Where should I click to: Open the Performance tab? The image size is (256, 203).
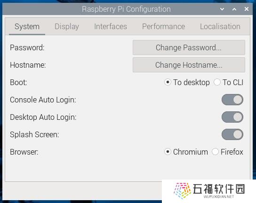(163, 27)
